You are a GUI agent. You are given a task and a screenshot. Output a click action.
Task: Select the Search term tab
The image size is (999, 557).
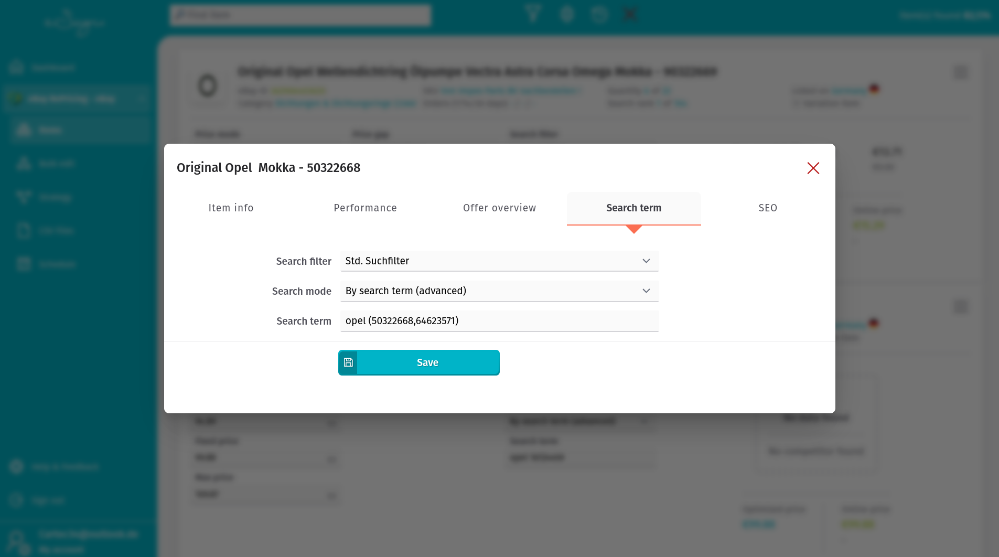pos(633,208)
